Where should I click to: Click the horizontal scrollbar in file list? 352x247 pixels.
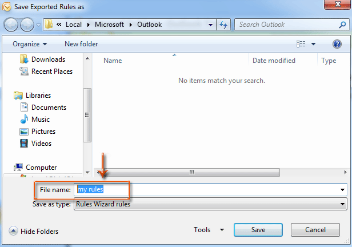(191, 172)
